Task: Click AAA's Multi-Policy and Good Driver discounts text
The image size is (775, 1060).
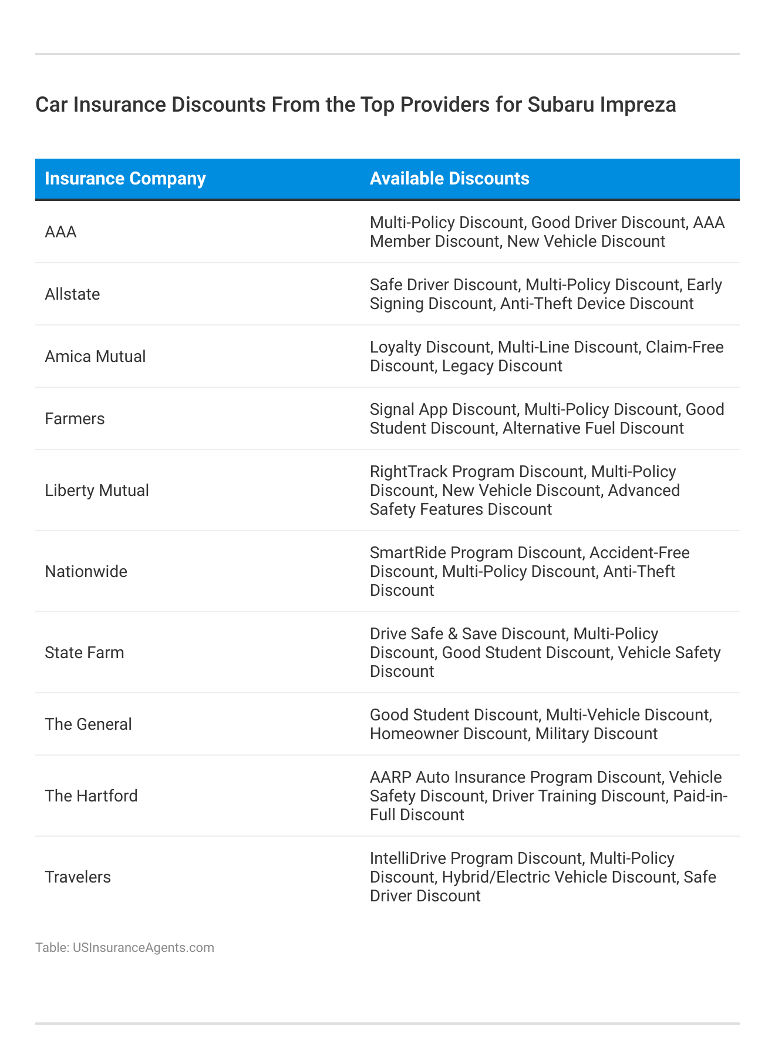Action: point(528,223)
